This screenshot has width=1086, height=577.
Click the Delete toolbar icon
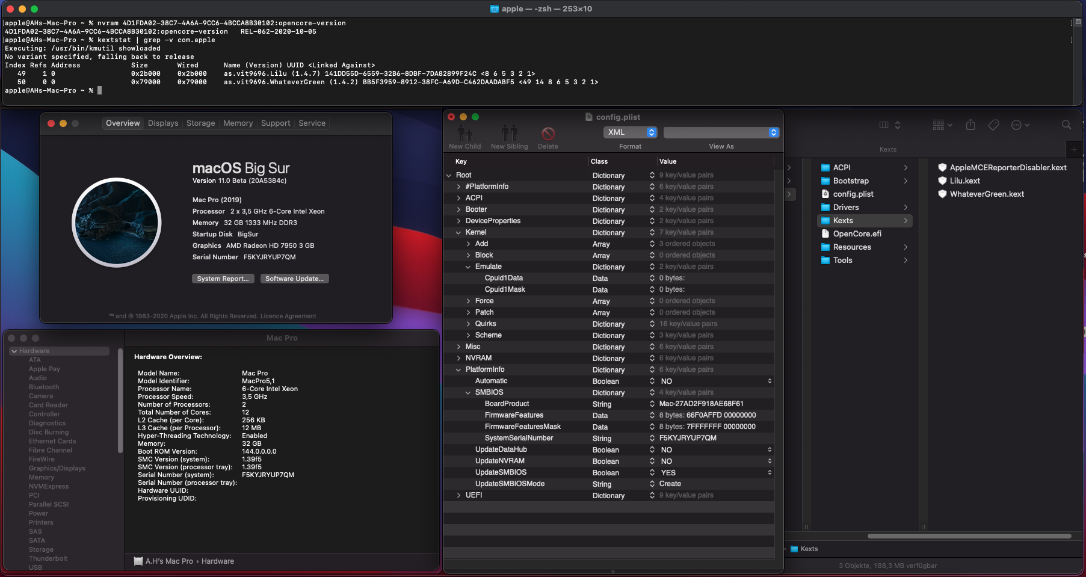click(548, 134)
